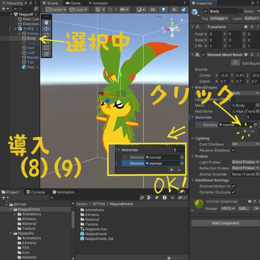Image resolution: width=260 pixels, height=260 pixels.
Task: Toggle 2D view mode
Action: [x=153, y=10]
